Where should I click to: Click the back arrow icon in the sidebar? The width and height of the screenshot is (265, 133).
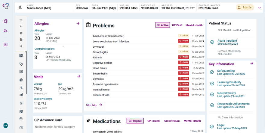21,26
